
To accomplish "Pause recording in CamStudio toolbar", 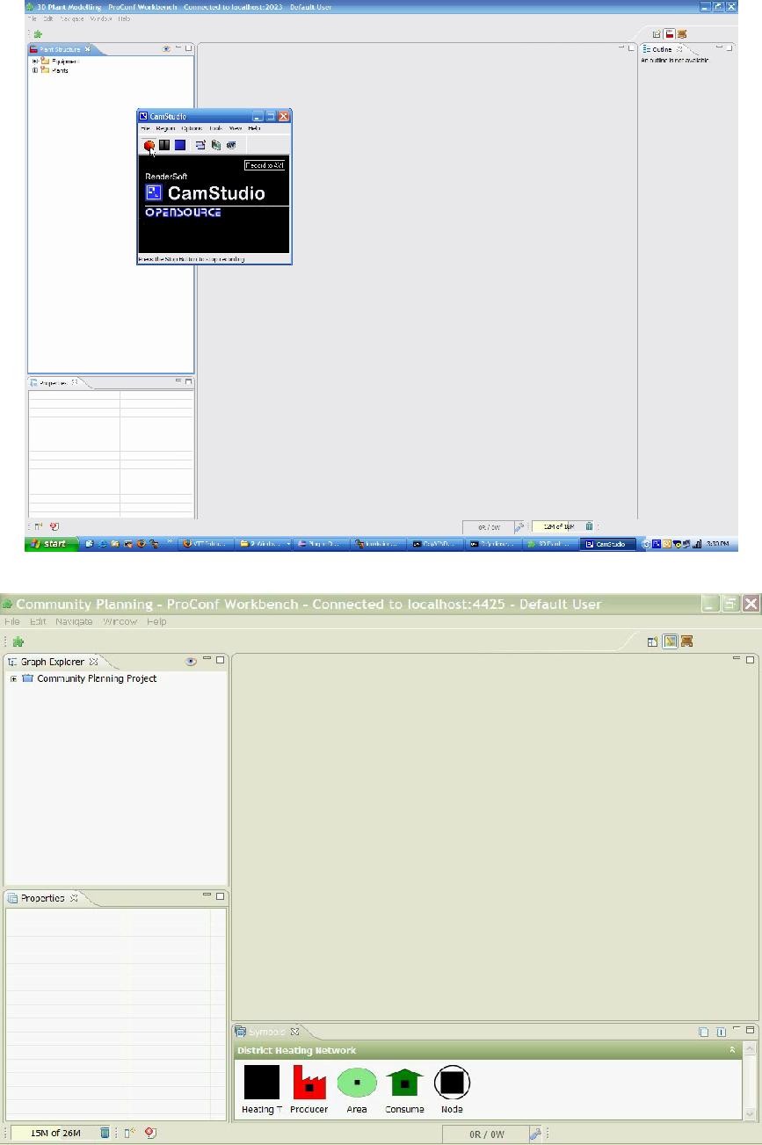I will 164,145.
